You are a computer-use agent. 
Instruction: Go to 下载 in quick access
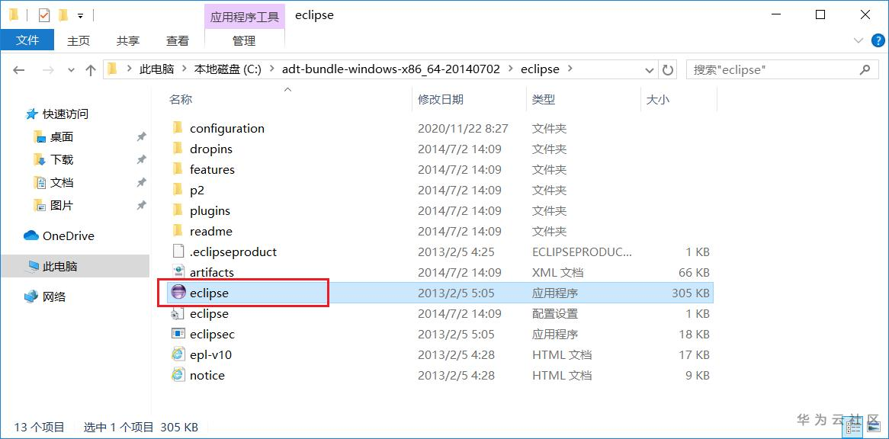(x=53, y=160)
